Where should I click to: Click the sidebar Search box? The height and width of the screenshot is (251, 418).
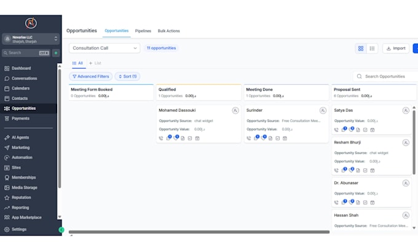(x=26, y=53)
